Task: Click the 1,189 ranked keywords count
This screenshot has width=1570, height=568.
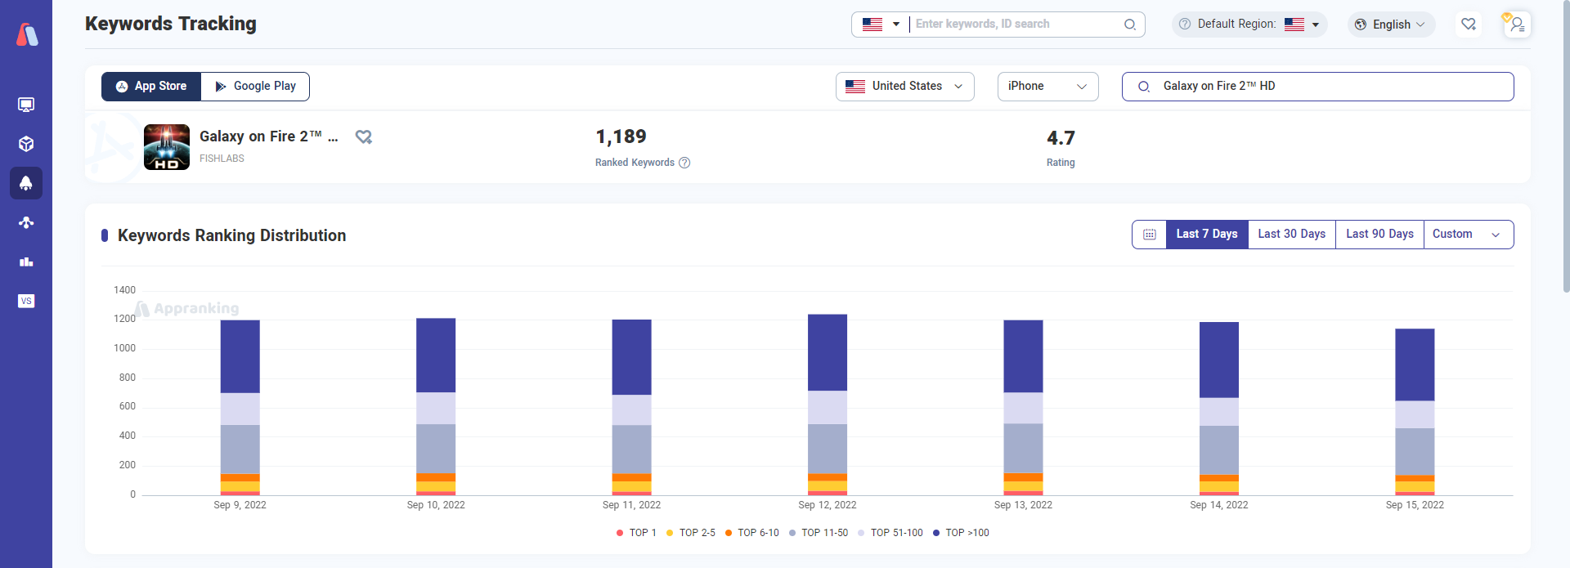Action: click(x=621, y=136)
